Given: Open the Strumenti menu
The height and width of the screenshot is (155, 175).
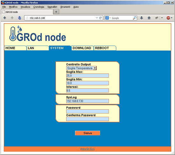Looking at the screenshot, I should coord(65,7).
